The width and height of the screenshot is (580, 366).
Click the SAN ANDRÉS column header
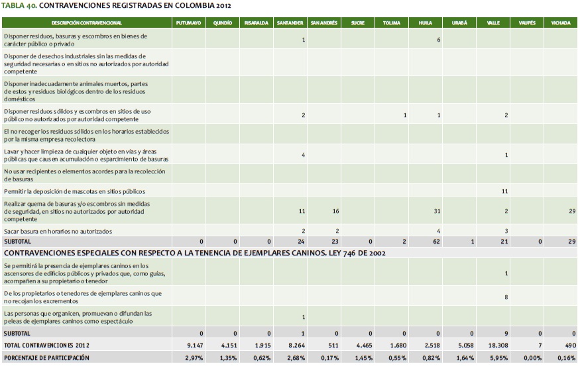click(324, 23)
